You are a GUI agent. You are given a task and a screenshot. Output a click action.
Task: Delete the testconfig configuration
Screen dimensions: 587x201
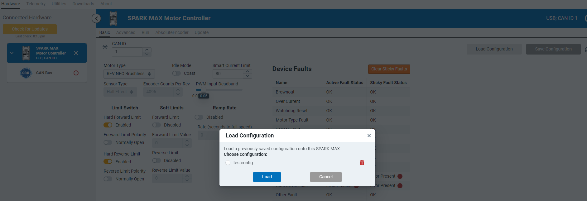[x=362, y=163]
